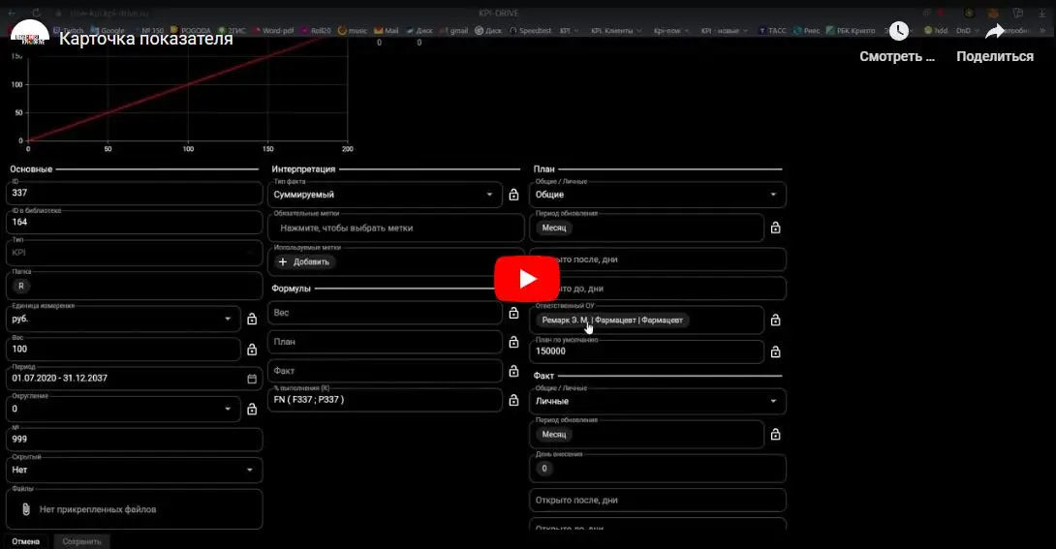Open the music bookmark
This screenshot has width=1056, height=549.
tap(353, 31)
